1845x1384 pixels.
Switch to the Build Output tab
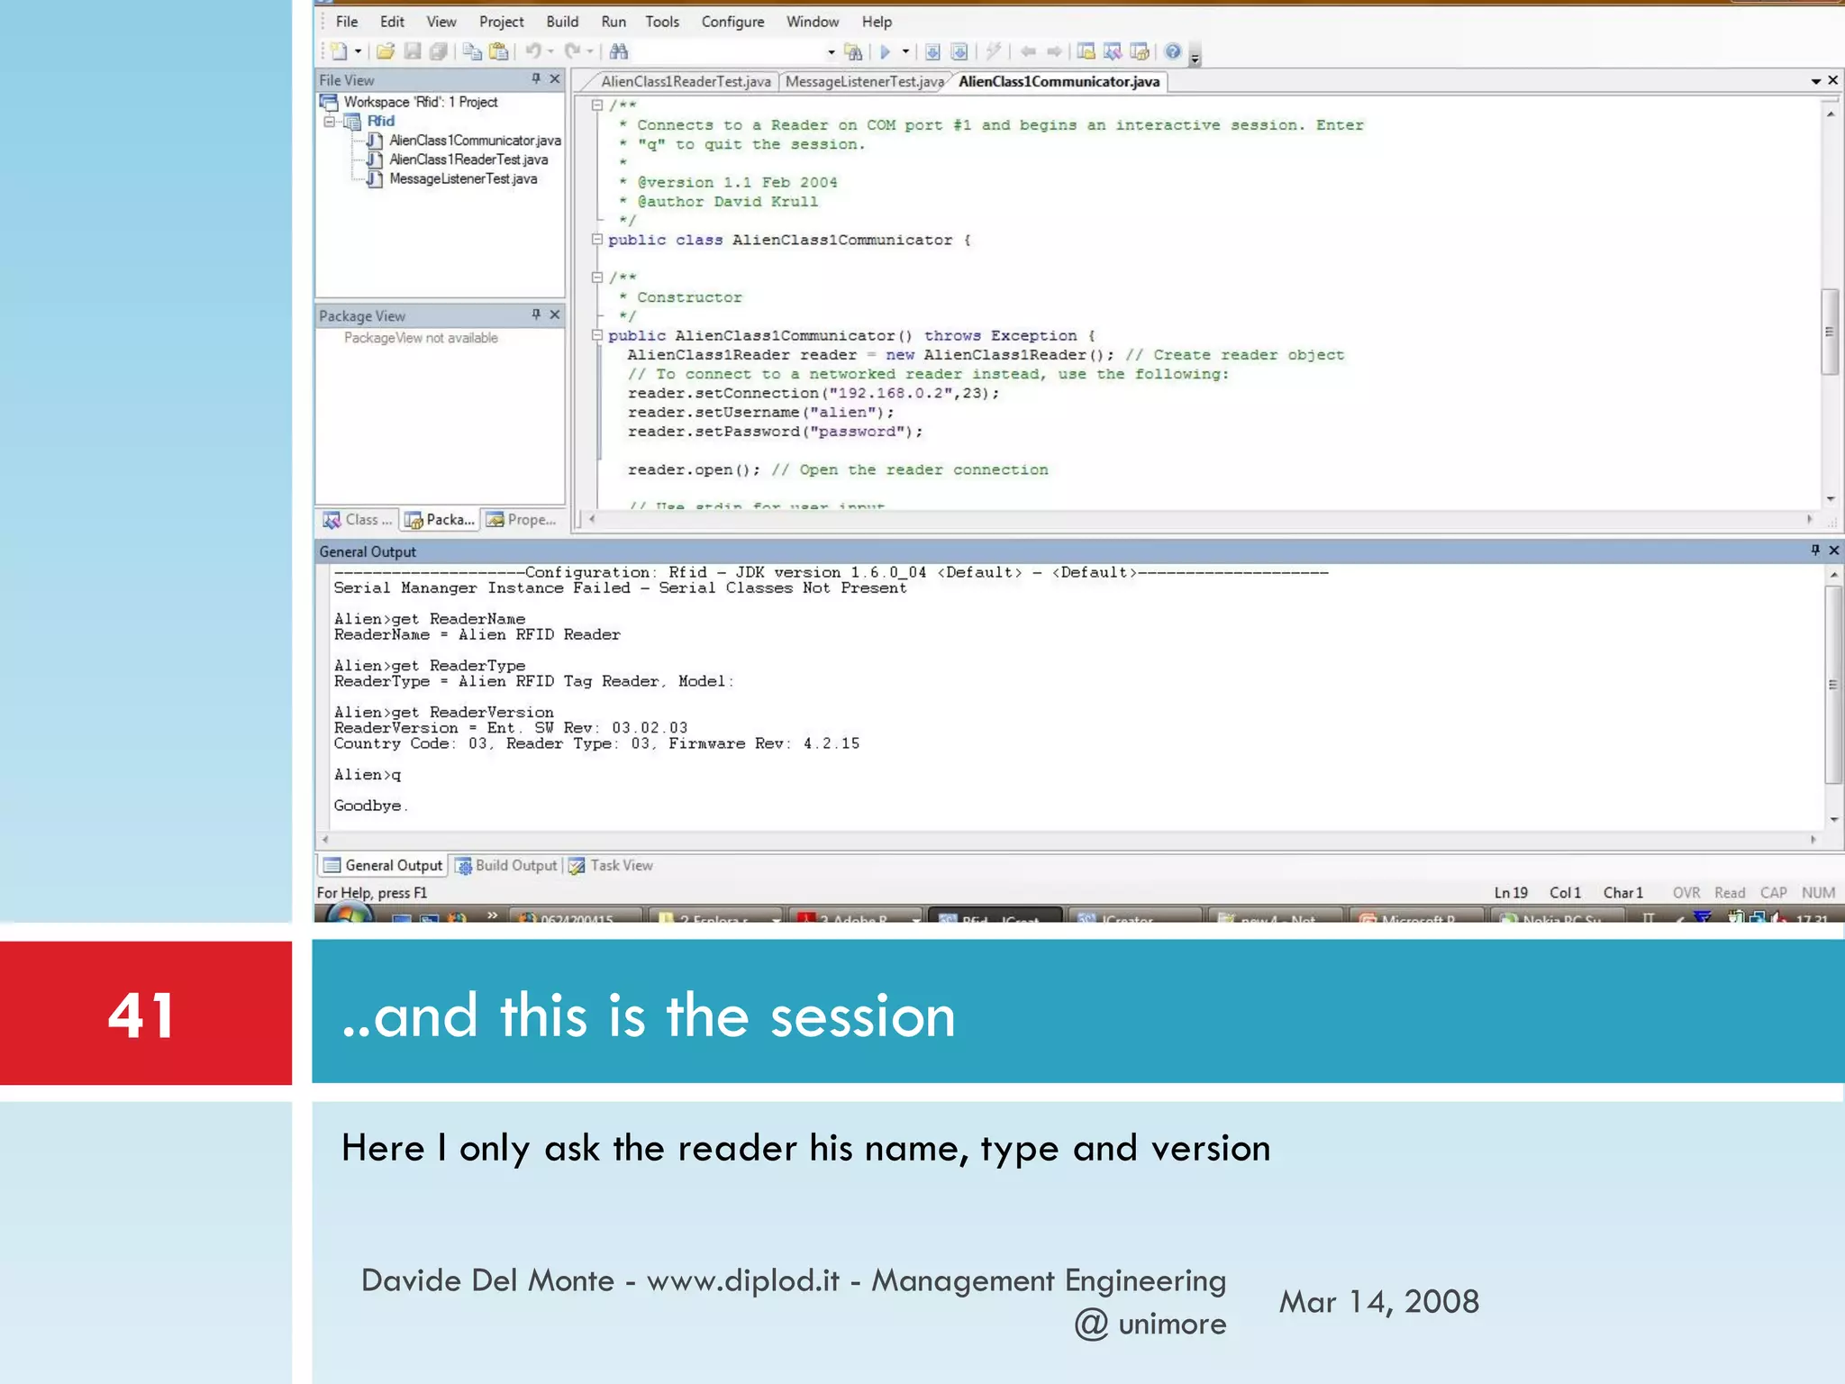506,865
